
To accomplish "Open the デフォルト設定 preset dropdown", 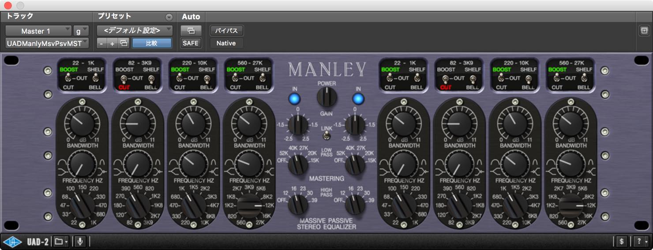I will (x=135, y=30).
